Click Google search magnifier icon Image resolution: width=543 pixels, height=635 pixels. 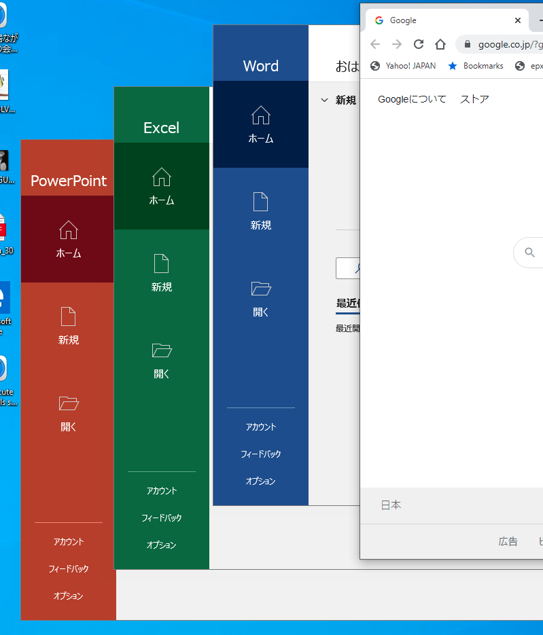529,252
